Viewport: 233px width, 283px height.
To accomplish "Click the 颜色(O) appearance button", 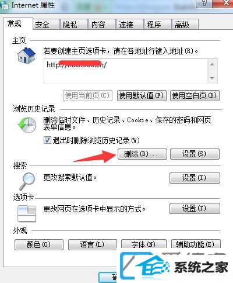I will [x=39, y=244].
